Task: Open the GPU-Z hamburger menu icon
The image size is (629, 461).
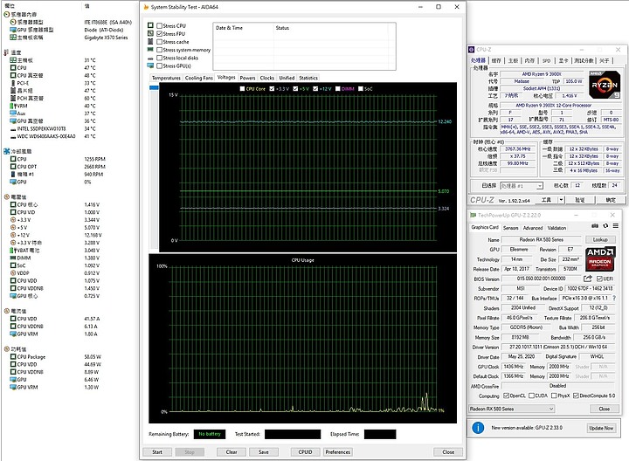Action: click(x=615, y=226)
